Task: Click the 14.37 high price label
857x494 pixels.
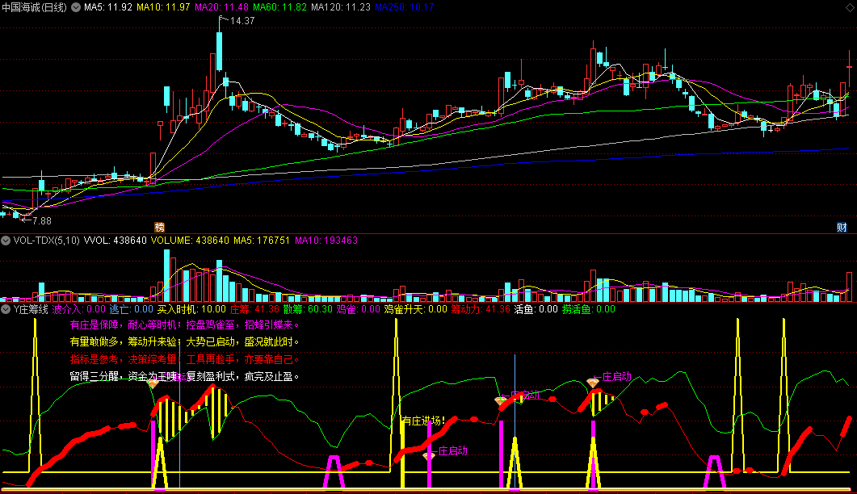Action: coord(242,21)
